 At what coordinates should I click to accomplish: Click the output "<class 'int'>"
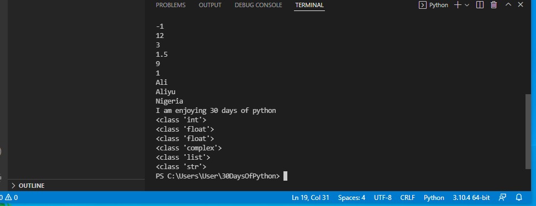181,120
